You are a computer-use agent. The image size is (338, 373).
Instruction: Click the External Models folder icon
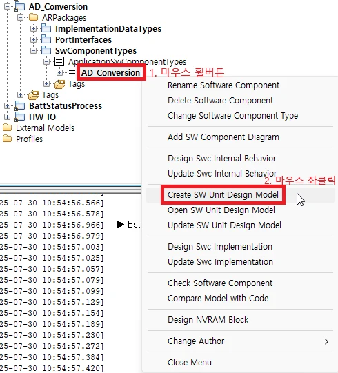[x=8, y=128]
